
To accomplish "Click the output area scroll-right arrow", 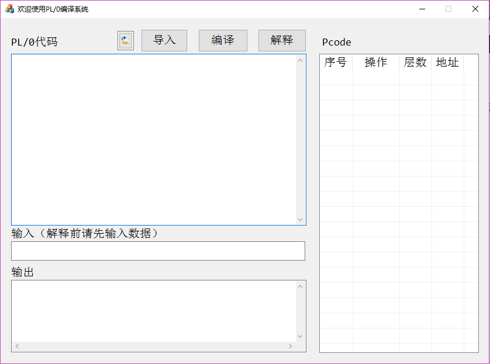I will coord(290,346).
